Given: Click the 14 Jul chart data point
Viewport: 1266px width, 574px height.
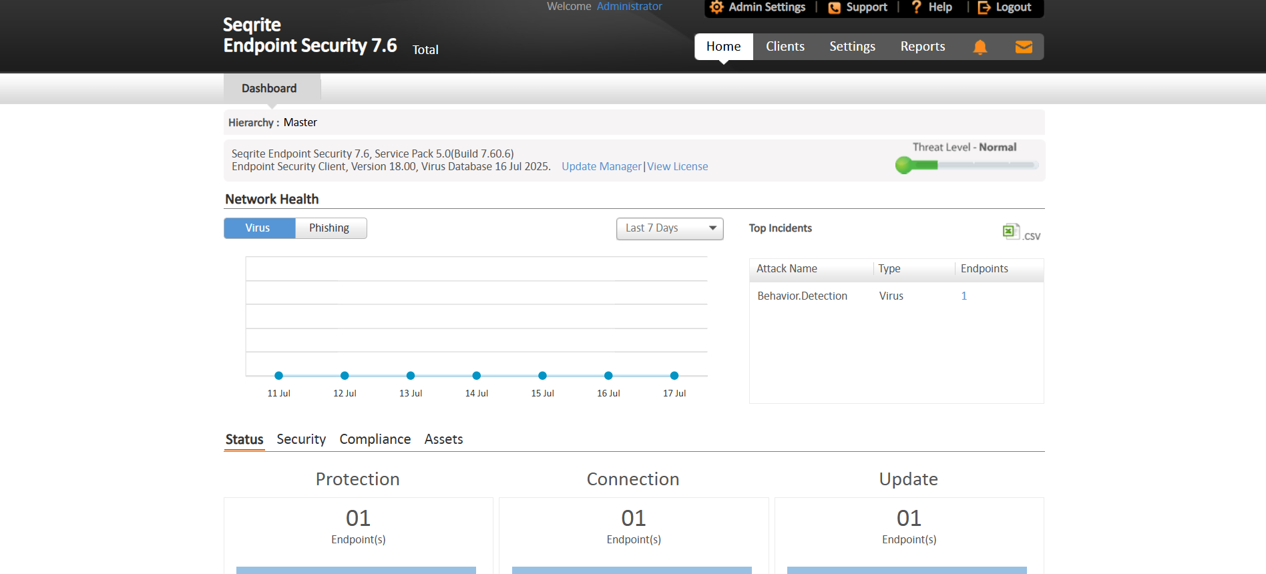Looking at the screenshot, I should 476,376.
